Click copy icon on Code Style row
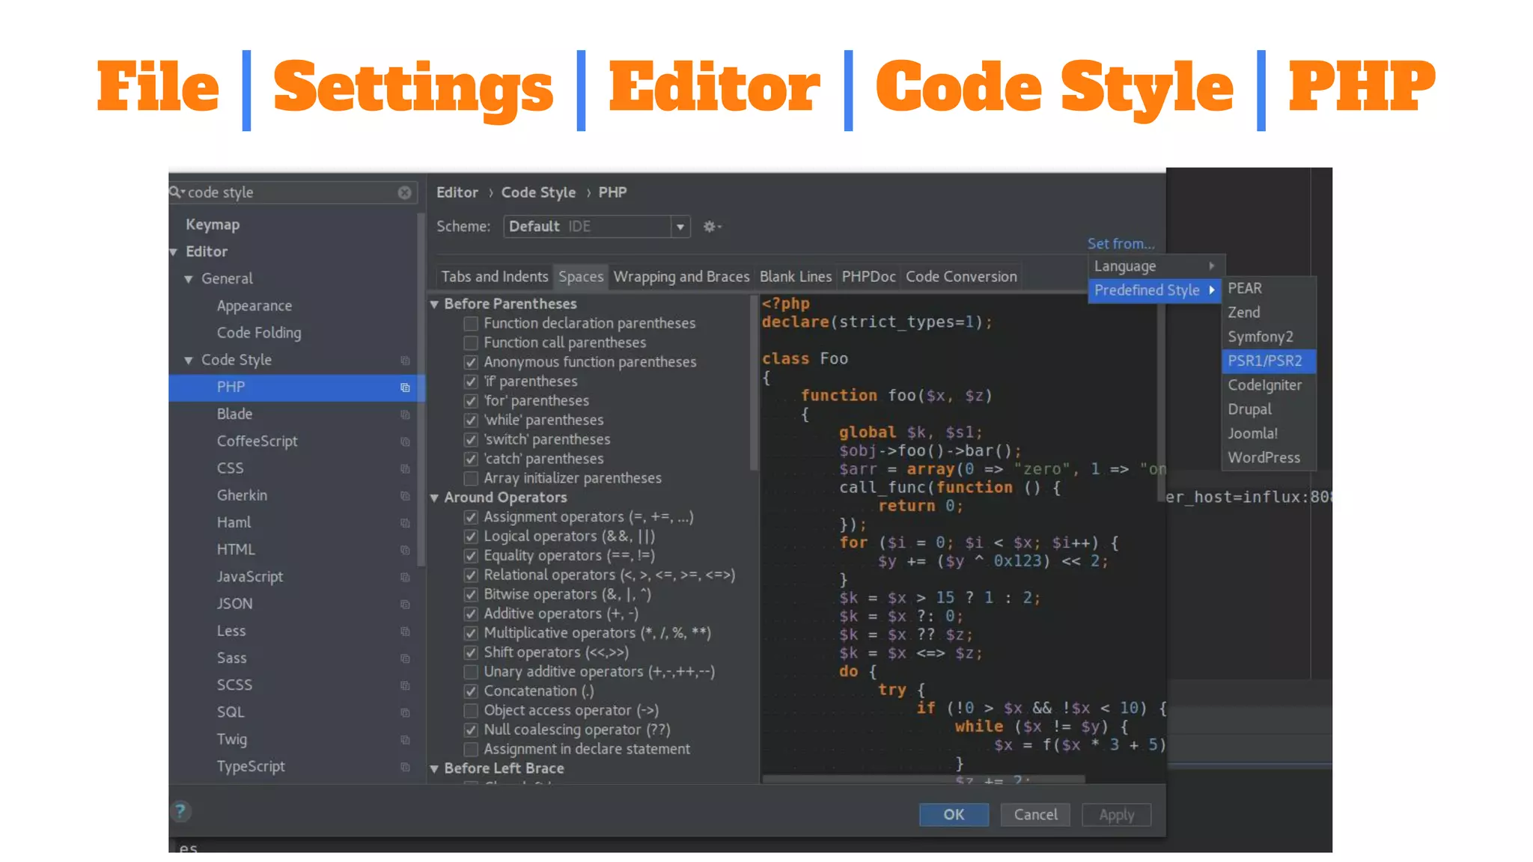 405,360
